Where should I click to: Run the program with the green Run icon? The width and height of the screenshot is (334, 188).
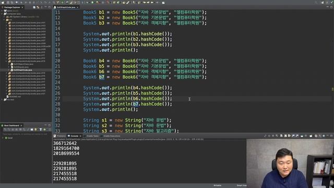click(92, 2)
